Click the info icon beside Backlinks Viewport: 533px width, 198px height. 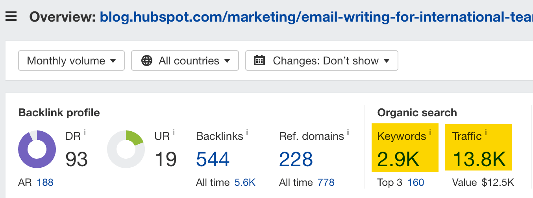tap(247, 132)
